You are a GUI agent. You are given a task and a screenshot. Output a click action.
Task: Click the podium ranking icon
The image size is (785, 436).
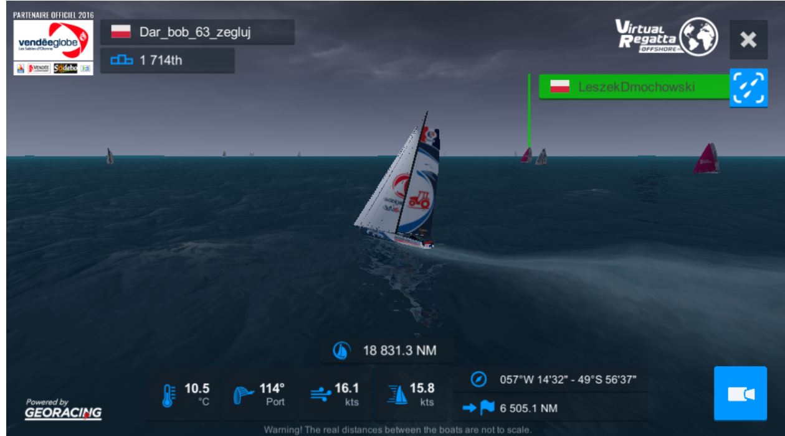coord(121,60)
